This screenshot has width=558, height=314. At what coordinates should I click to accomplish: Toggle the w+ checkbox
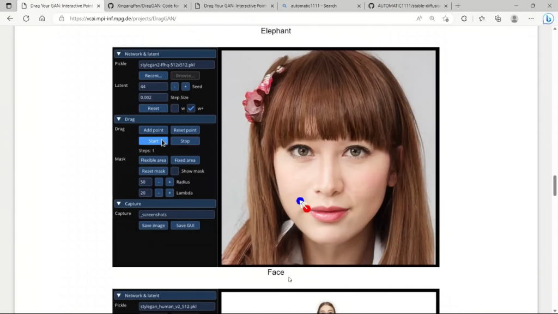[x=191, y=108]
